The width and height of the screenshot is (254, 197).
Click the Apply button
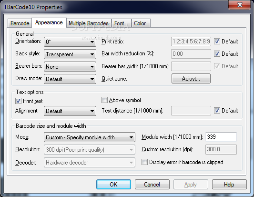tap(191, 184)
